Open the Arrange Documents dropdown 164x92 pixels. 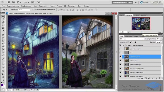33,2
